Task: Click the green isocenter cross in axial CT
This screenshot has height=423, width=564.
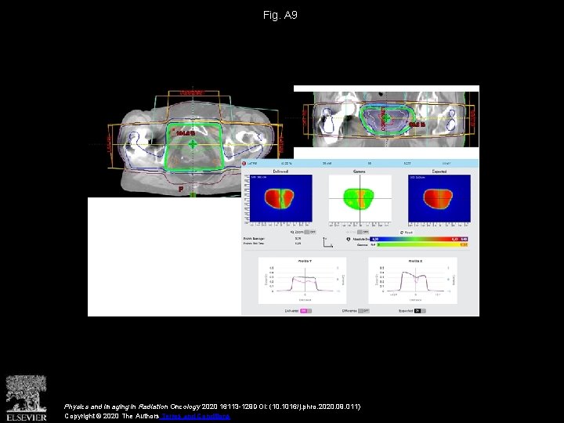Action: (193, 144)
